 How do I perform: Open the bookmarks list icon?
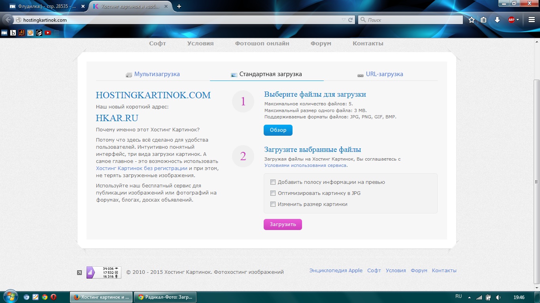(x=483, y=20)
